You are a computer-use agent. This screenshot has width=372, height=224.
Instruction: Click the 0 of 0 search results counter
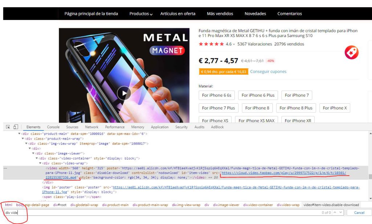coord(326,212)
